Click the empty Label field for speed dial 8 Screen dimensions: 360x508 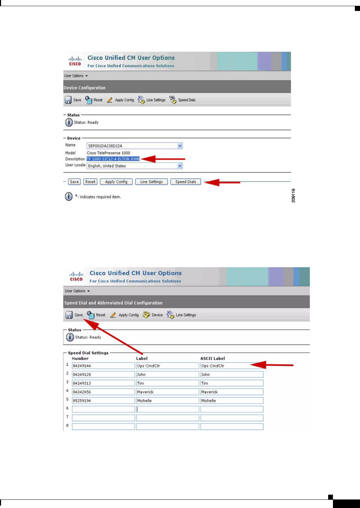click(167, 427)
